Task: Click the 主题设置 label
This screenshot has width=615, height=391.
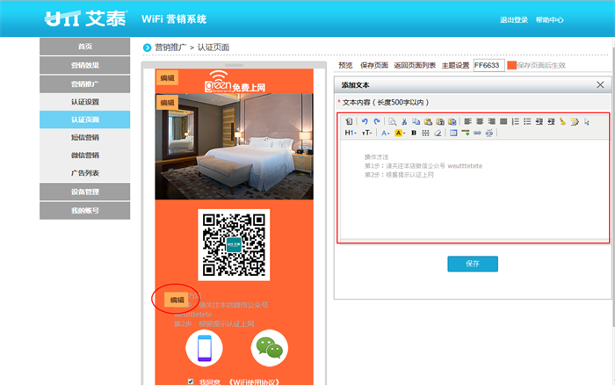Action: coord(455,65)
